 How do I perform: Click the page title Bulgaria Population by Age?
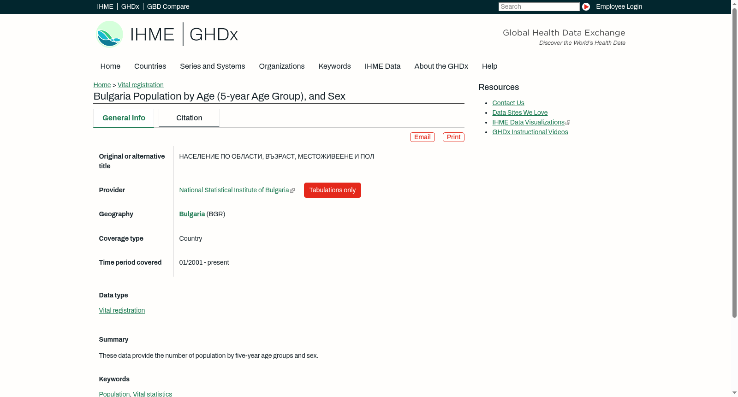click(x=219, y=96)
